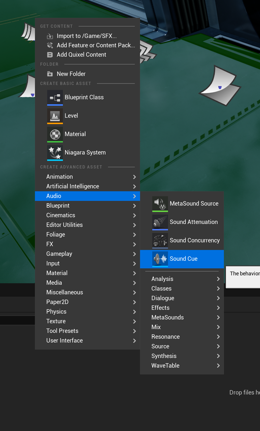Open the Audio menu entry
This screenshot has width=260, height=431.
pyautogui.click(x=87, y=196)
